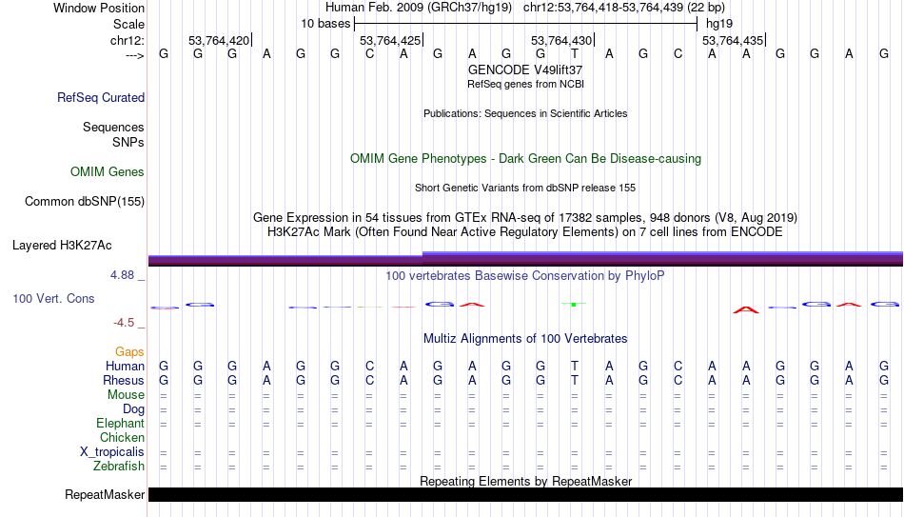The height and width of the screenshot is (517, 904).
Task: Click 'Human Feb. 2009 (GRCh37/hg19)' header text
Action: click(x=418, y=8)
